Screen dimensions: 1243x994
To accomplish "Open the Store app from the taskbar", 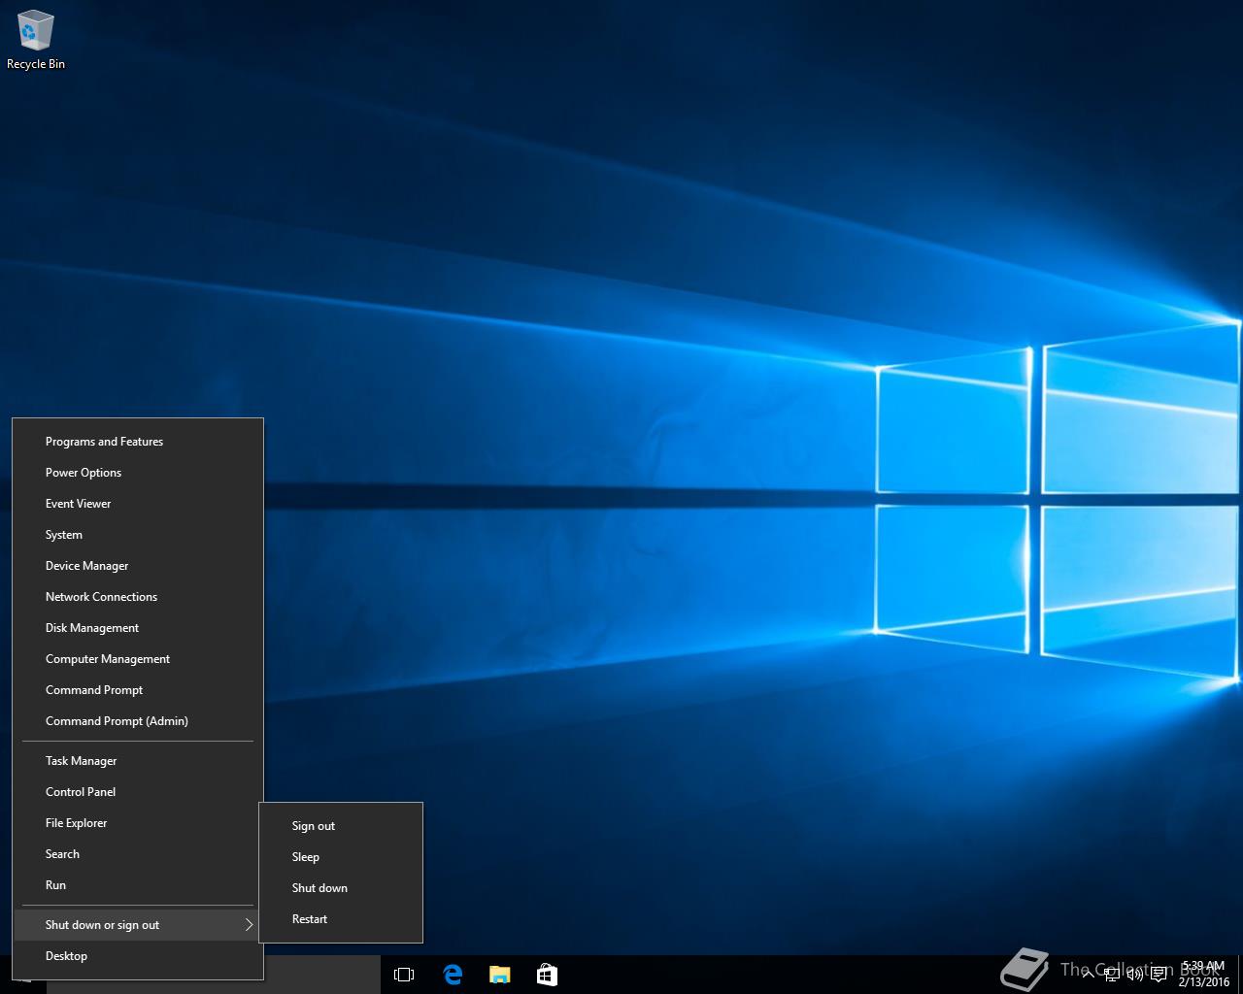I will coord(547,975).
